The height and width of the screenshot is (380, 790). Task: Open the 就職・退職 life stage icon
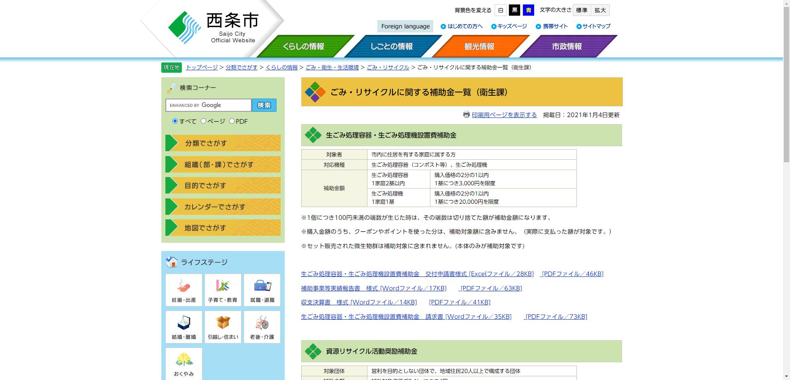262,290
